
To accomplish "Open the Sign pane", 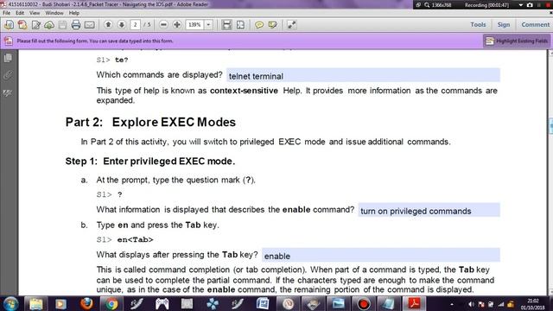I will [504, 25].
